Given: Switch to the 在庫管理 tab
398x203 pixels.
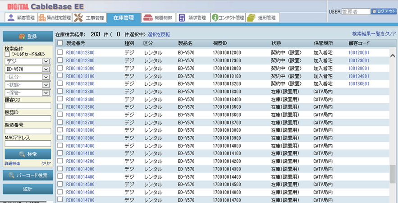Looking at the screenshot, I should pos(123,18).
